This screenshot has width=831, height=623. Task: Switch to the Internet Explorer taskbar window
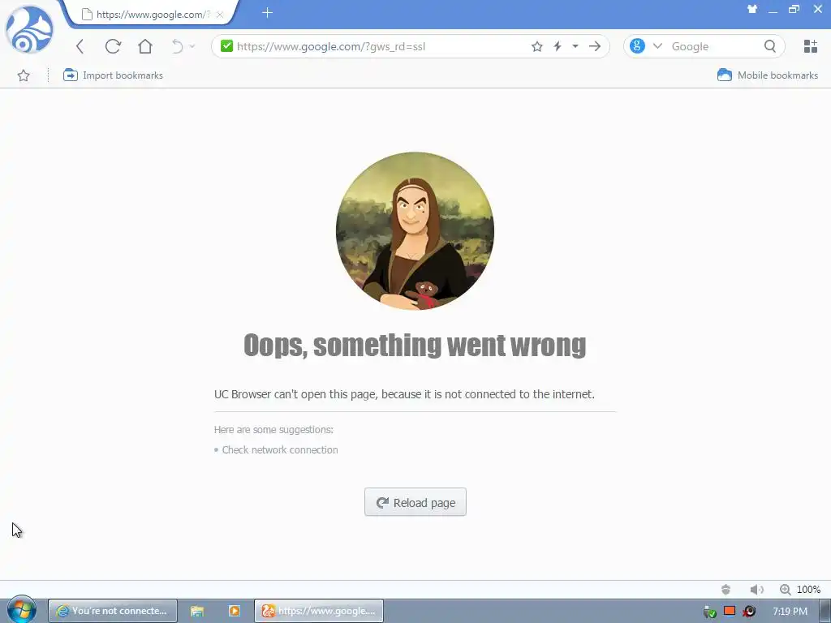click(112, 611)
